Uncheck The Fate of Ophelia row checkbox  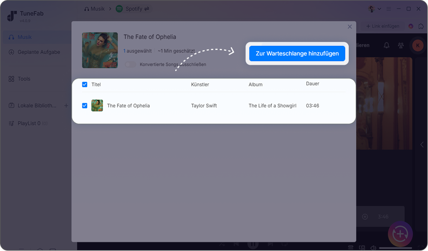(85, 106)
